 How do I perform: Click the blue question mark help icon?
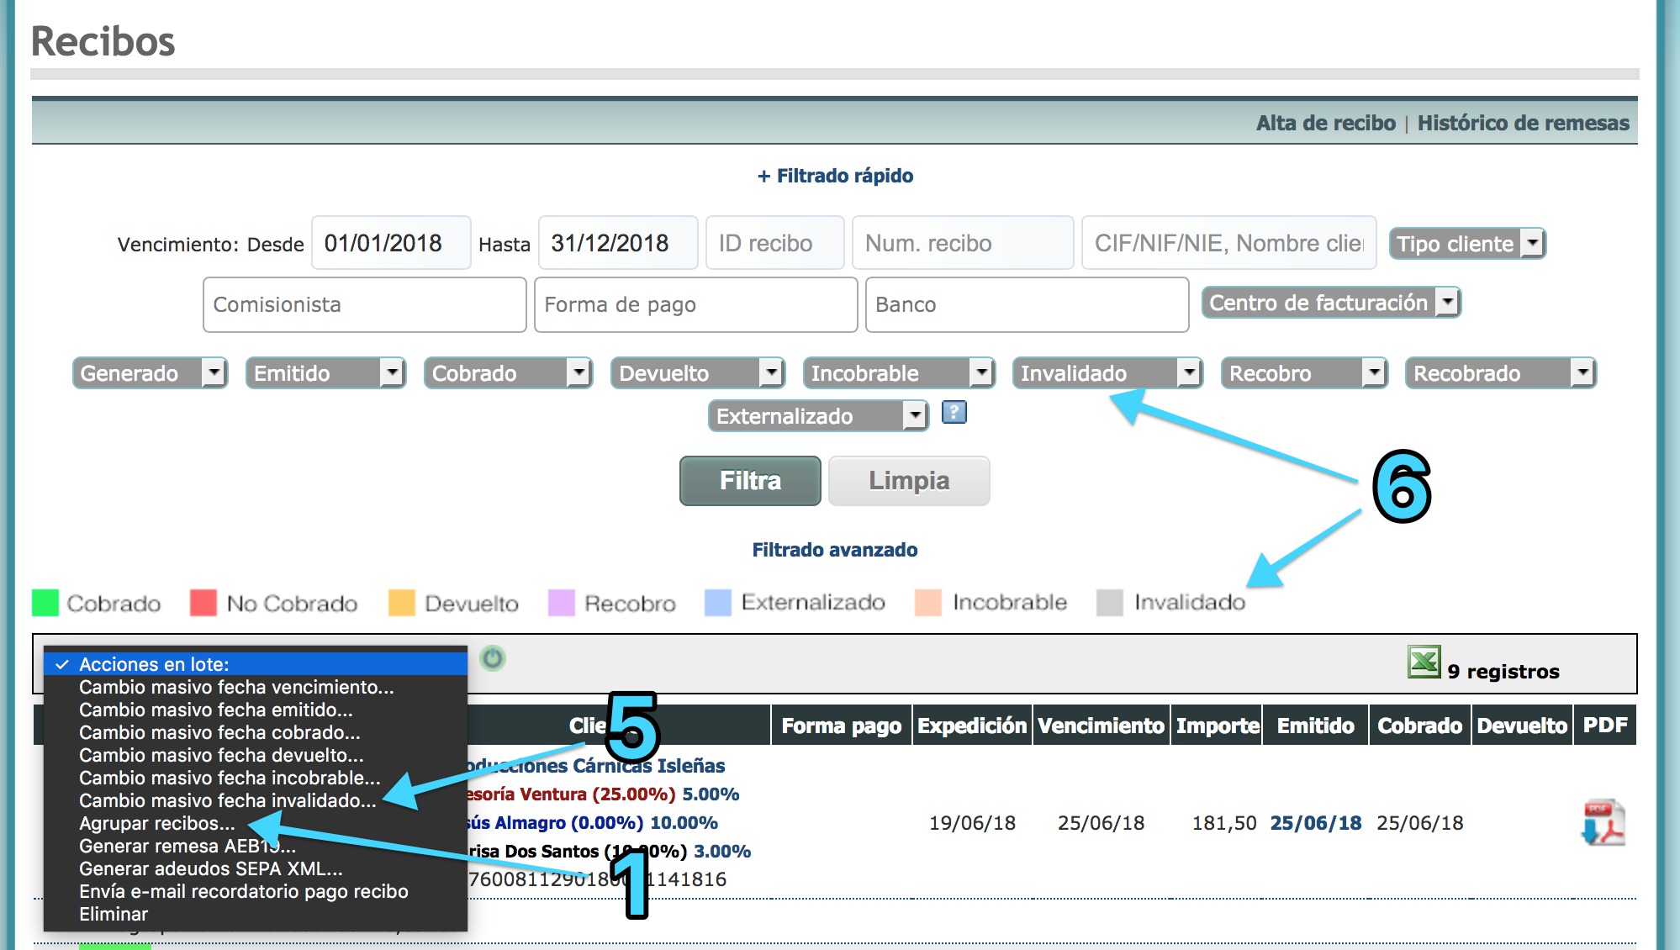(954, 412)
